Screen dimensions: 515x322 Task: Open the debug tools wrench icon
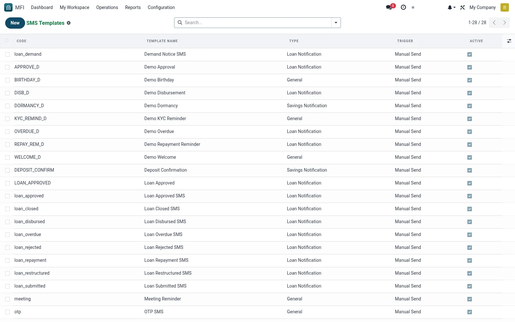coord(463,7)
